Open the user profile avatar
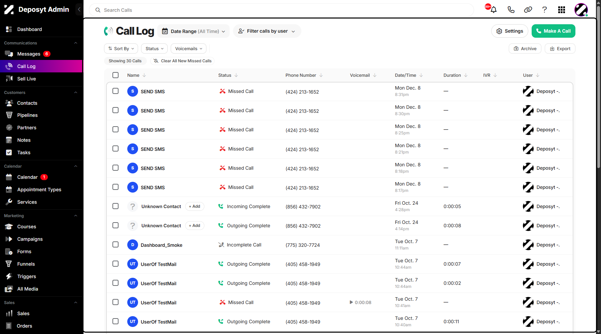 coord(581,10)
